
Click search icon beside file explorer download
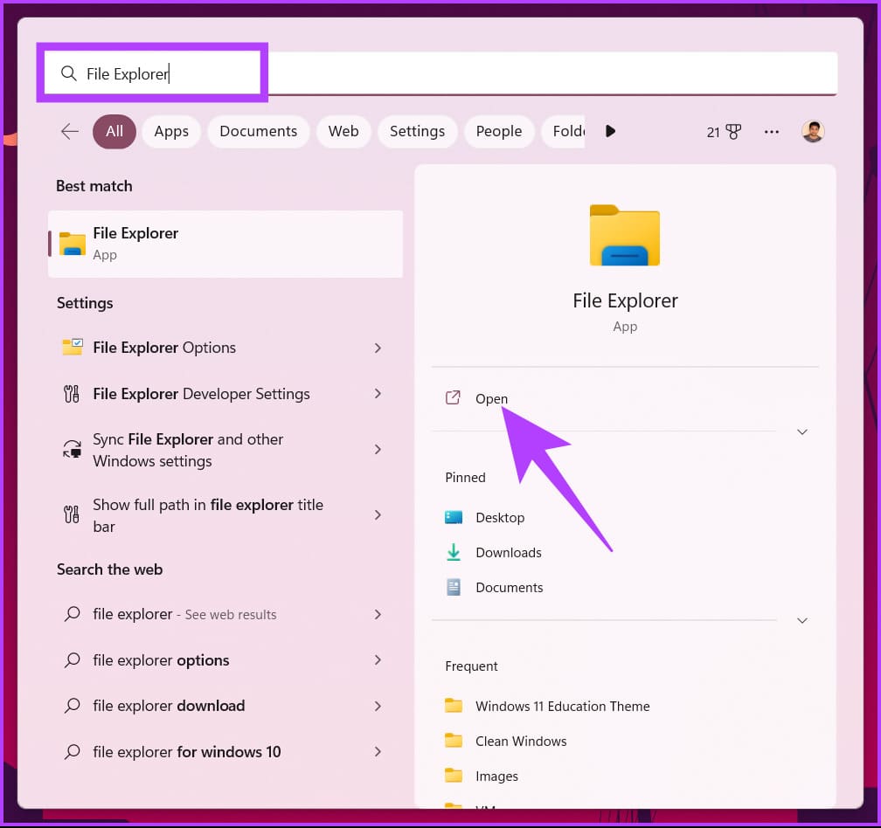(72, 706)
